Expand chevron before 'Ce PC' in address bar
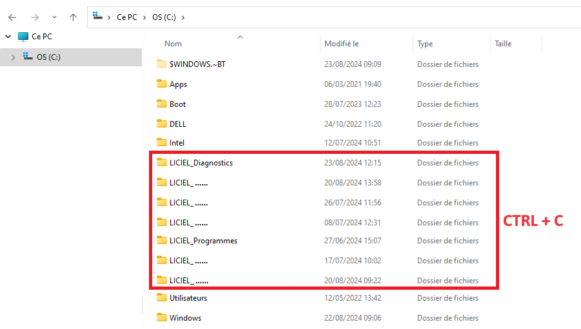The image size is (581, 329). click(109, 17)
